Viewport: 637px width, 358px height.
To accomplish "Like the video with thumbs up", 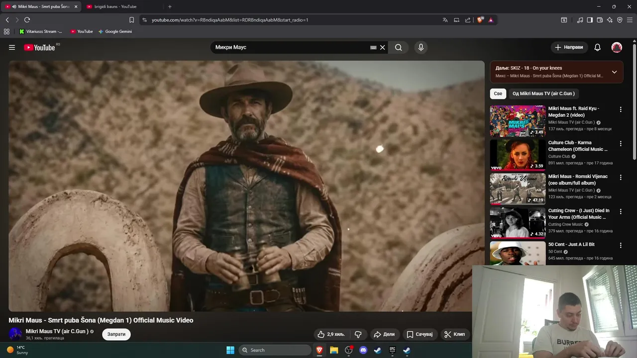I will tap(331, 334).
